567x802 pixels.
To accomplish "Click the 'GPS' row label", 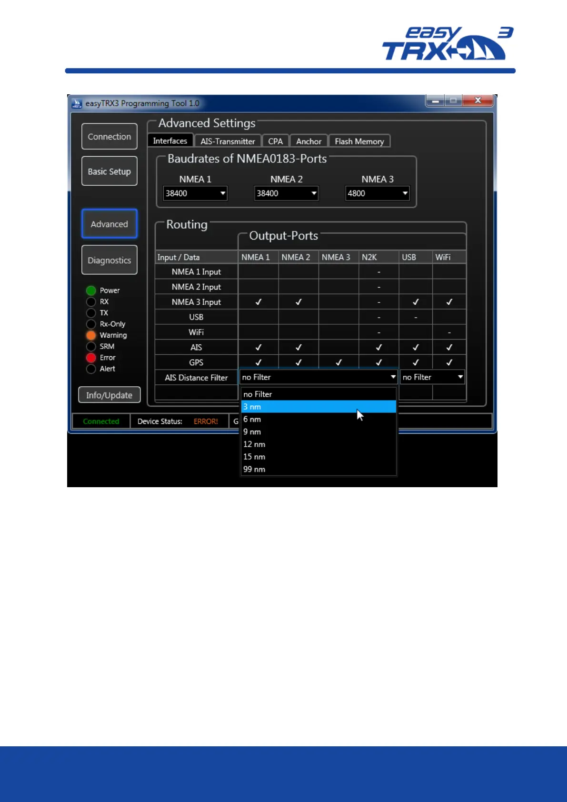I will click(196, 362).
